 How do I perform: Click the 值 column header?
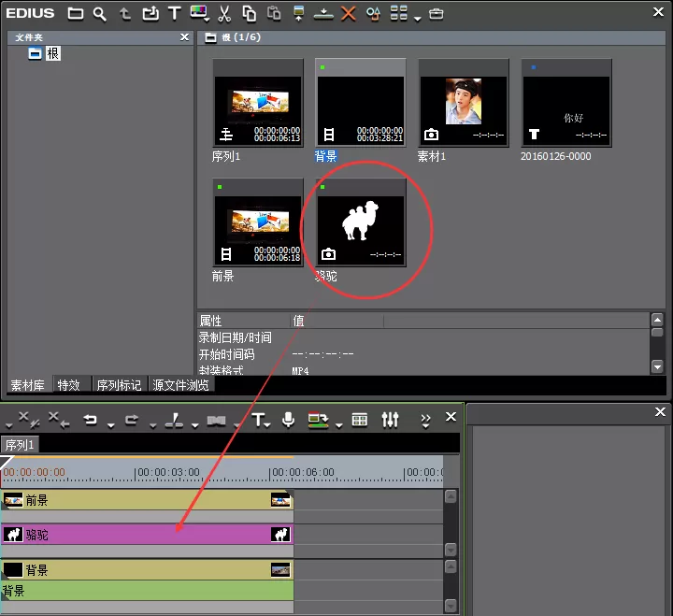click(x=336, y=321)
